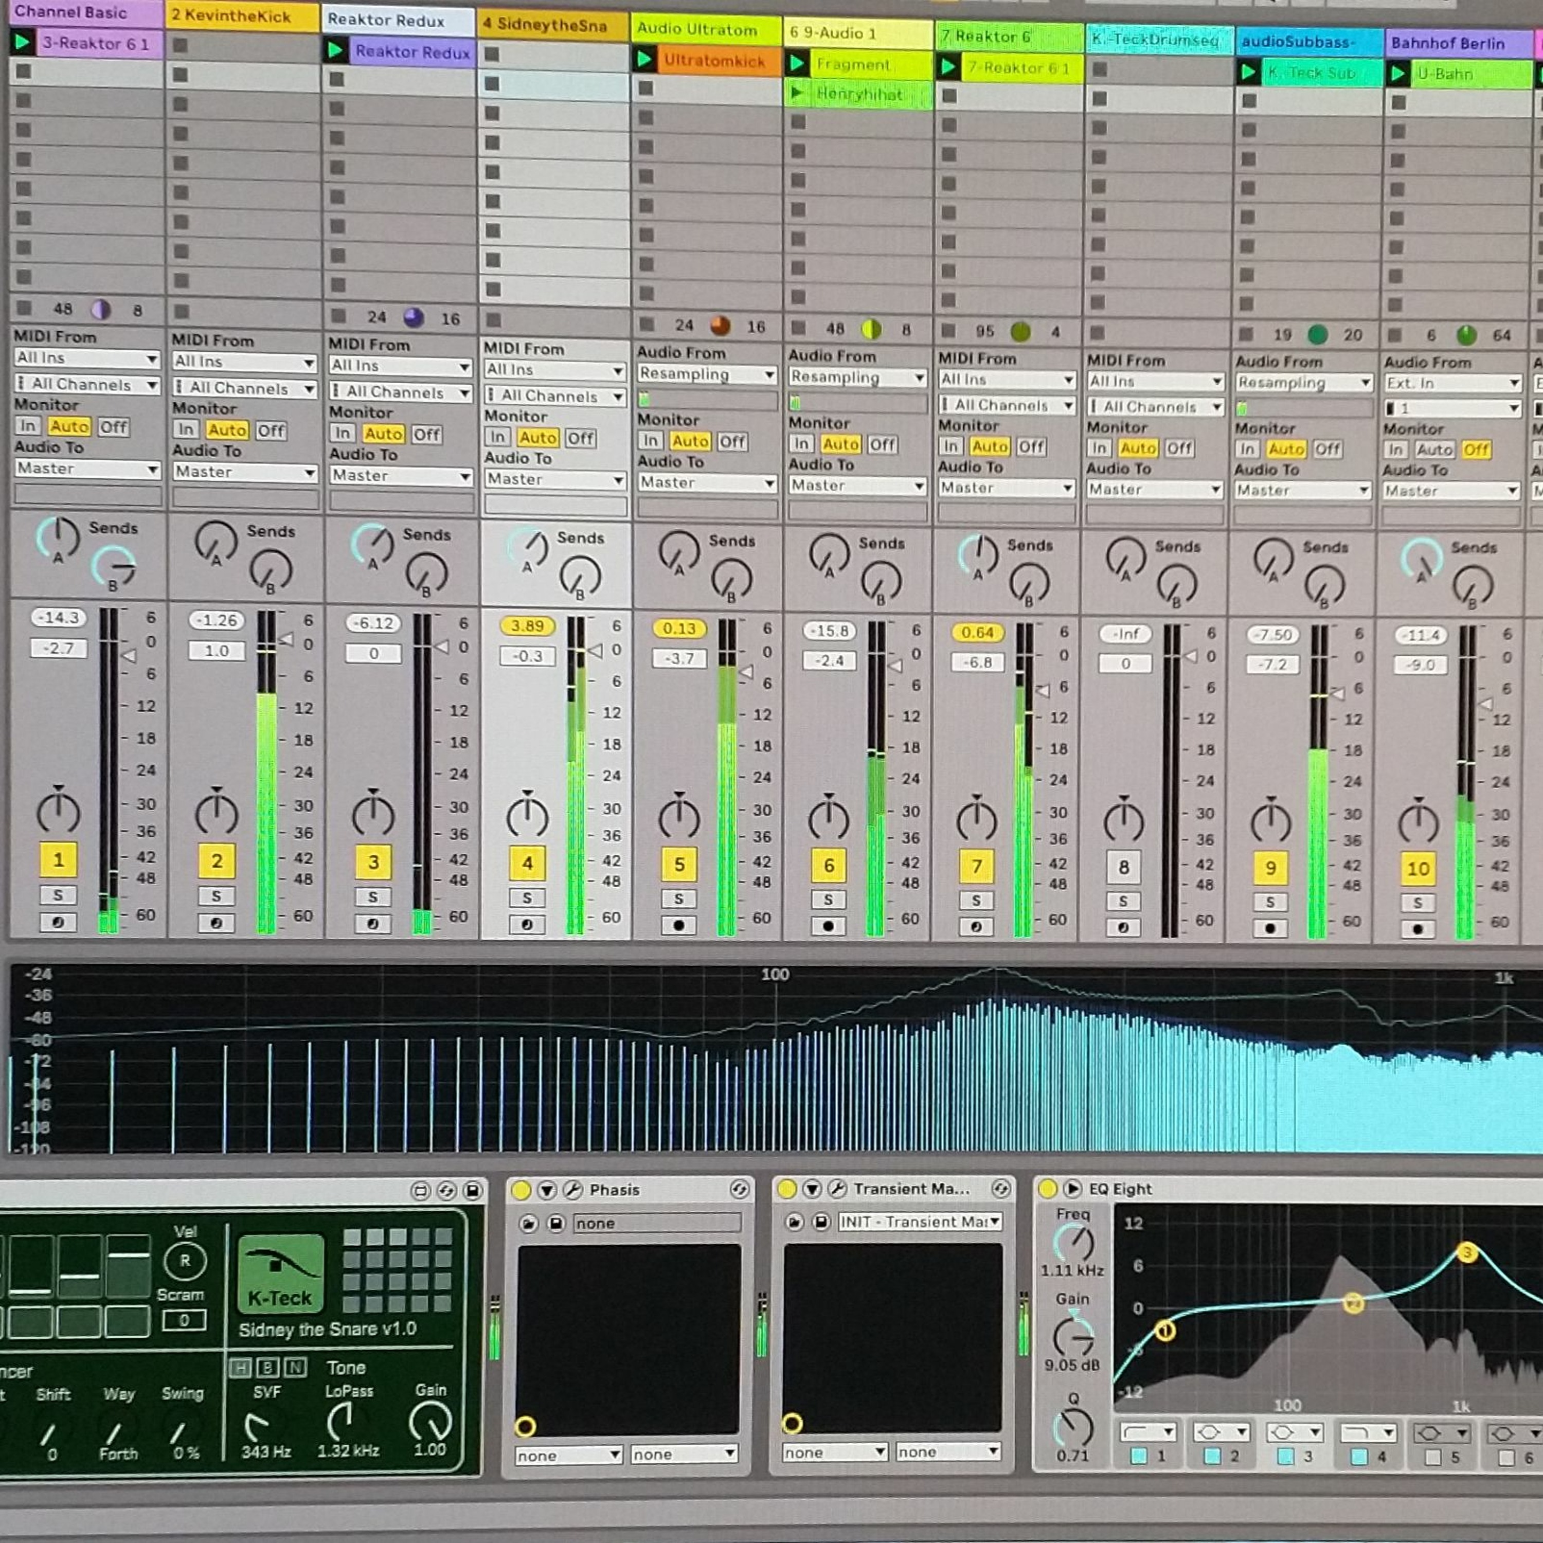This screenshot has height=1543, width=1543.
Task: Launch the Reaktor Redux clip
Action: 335,51
